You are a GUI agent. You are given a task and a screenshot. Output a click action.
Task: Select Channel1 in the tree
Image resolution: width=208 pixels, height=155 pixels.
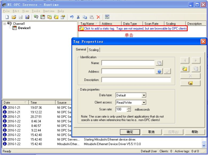[x=19, y=24]
